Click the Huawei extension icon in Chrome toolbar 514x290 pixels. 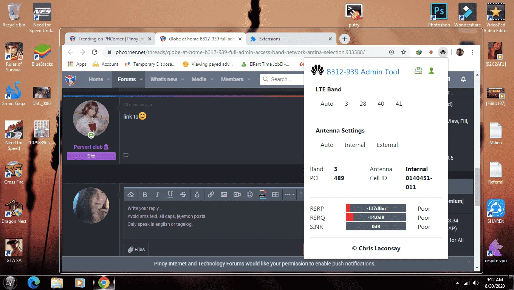(443, 52)
